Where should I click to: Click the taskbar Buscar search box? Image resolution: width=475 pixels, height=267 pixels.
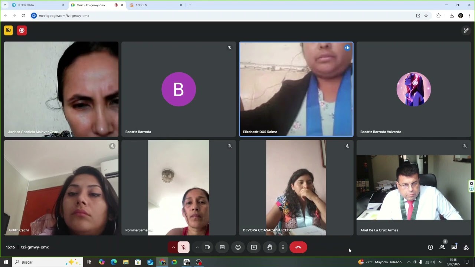48,262
